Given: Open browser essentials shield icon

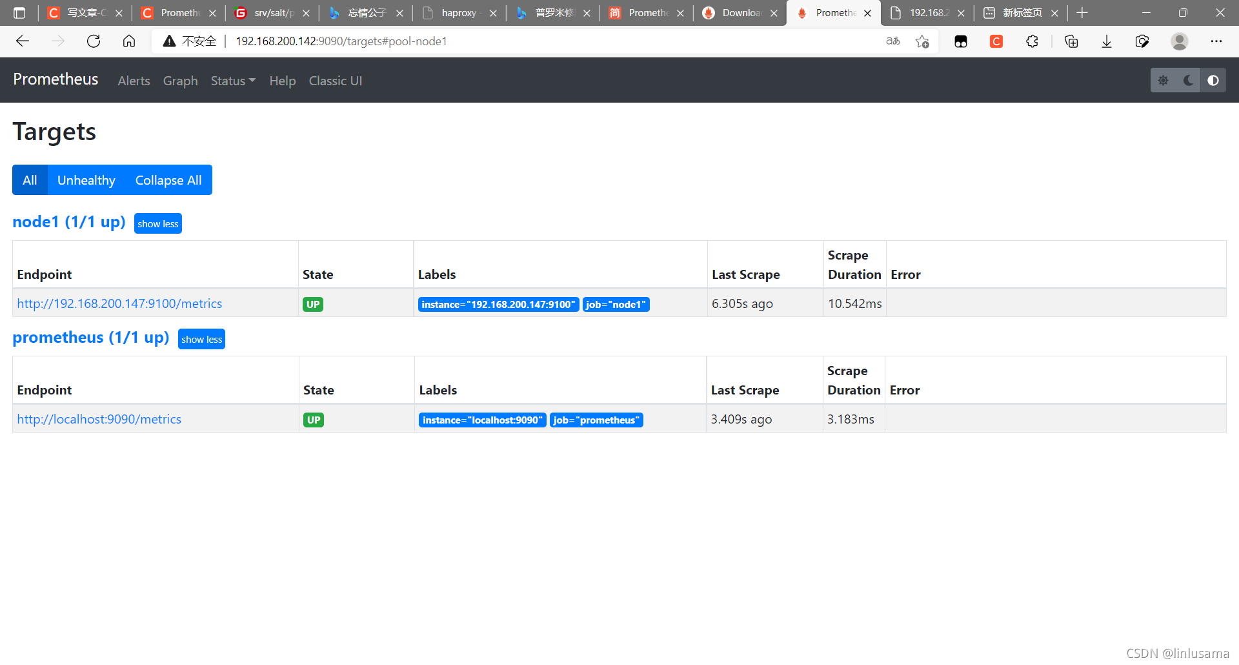Looking at the screenshot, I should (x=1142, y=41).
